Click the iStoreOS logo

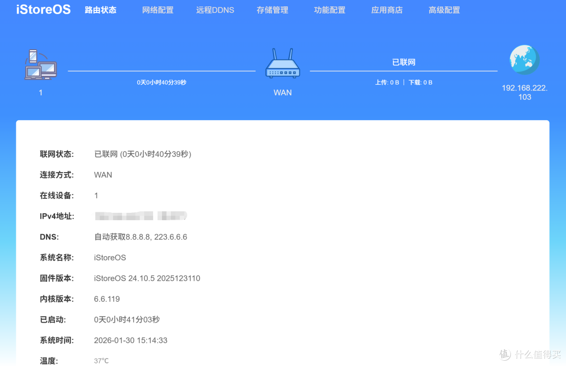click(x=43, y=9)
